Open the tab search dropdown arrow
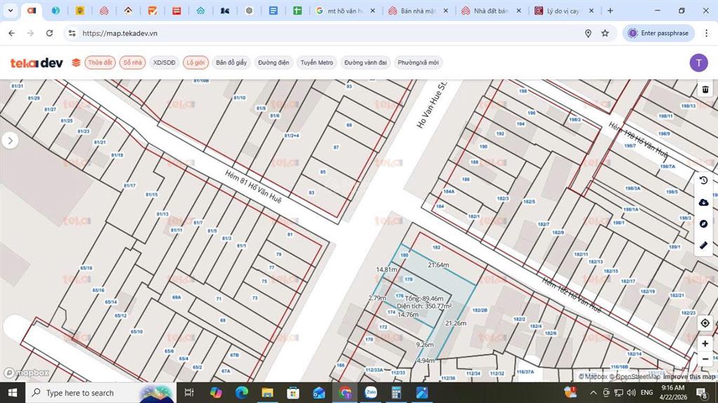Image resolution: width=718 pixels, height=403 pixels. [x=11, y=11]
